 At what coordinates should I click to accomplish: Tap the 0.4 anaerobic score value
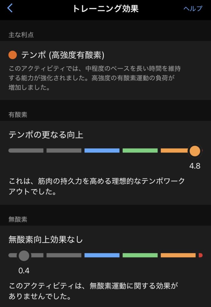[x=24, y=271]
